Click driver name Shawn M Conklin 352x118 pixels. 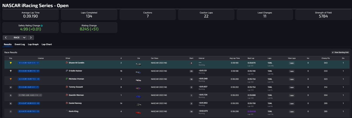[77, 63]
